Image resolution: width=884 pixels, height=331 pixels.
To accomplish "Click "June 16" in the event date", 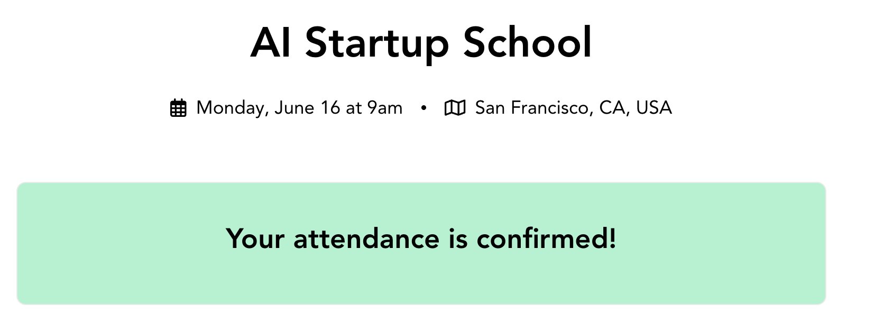I will (x=307, y=108).
